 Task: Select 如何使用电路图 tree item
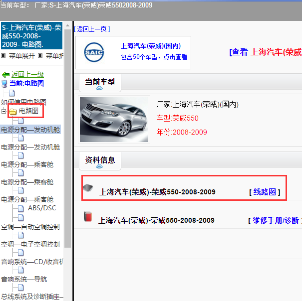point(23,102)
